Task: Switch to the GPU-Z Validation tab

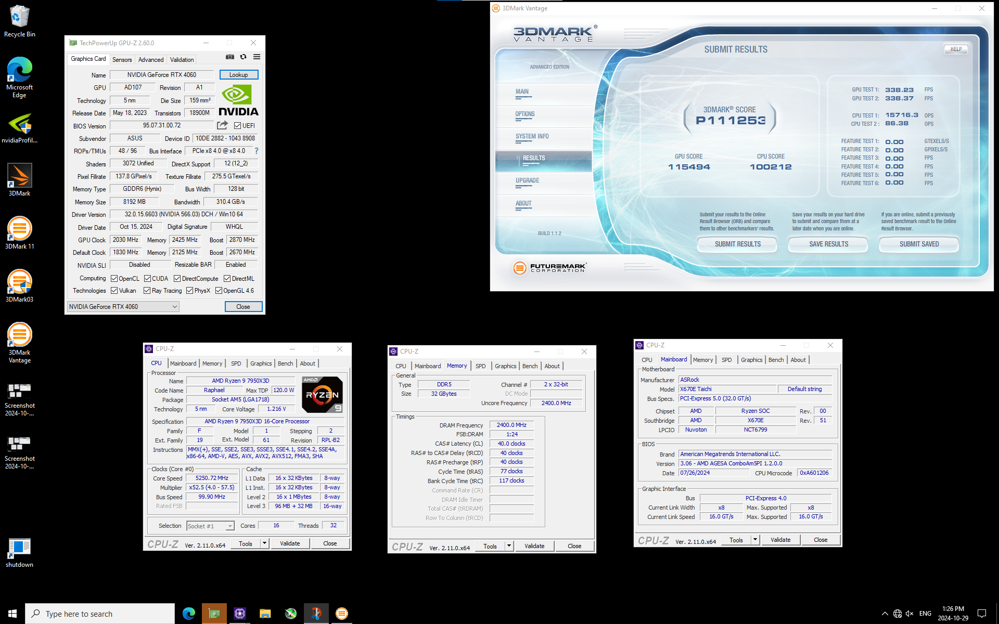Action: point(182,60)
